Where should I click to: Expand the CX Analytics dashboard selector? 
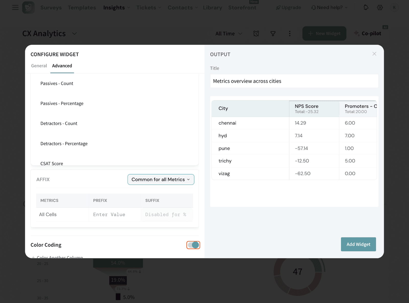[74, 33]
